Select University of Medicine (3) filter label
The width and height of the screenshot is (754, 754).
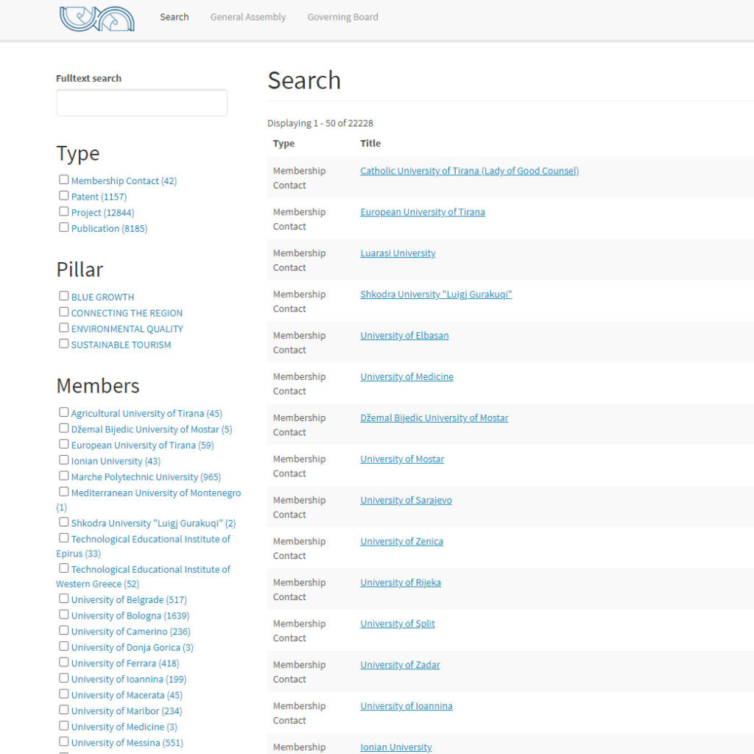(x=124, y=727)
